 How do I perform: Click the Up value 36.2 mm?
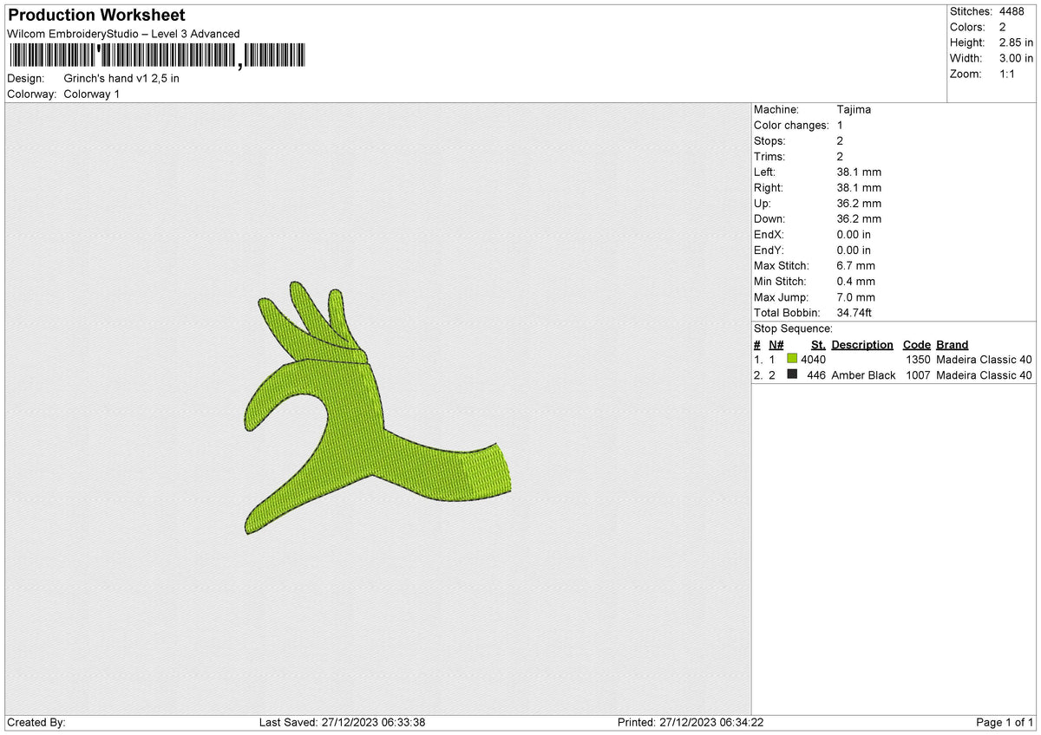point(859,203)
